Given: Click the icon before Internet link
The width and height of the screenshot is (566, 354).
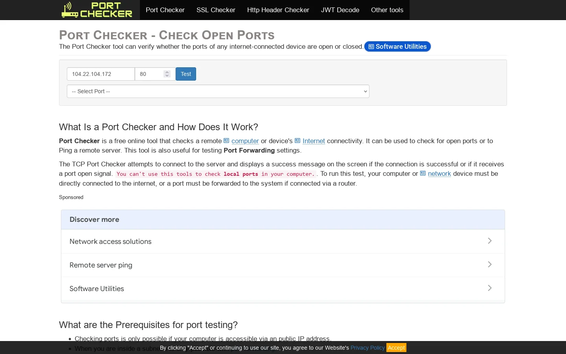Looking at the screenshot, I should (x=298, y=140).
